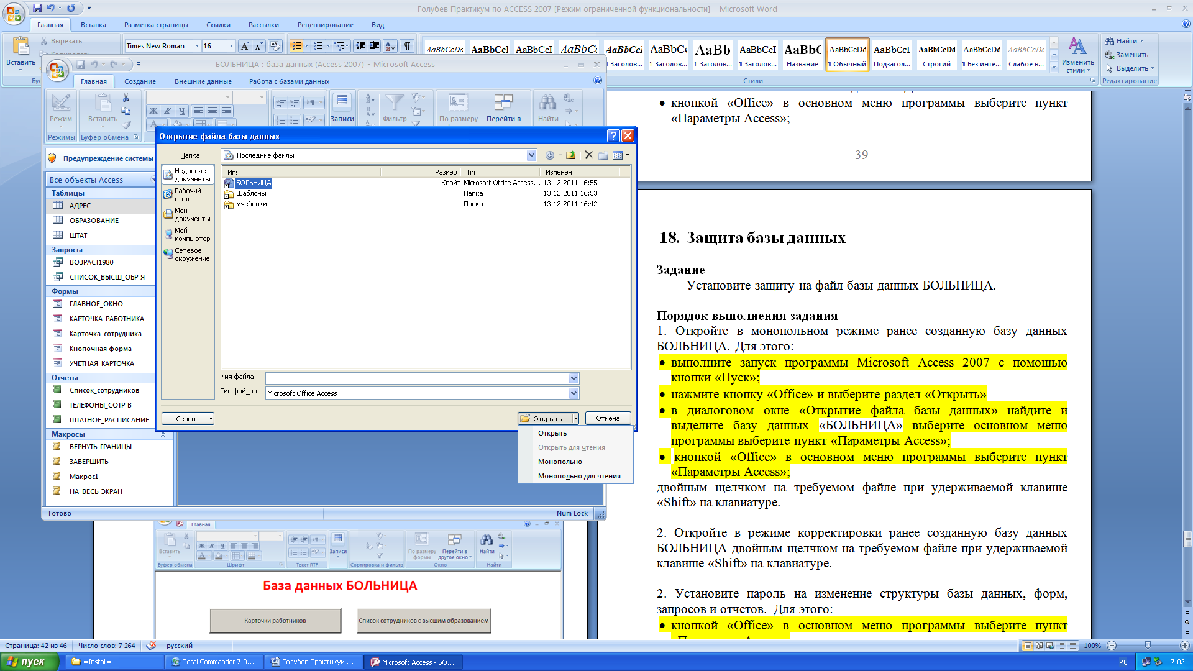Click the Word Office button
Viewport: 1193px width, 671px height.
pos(14,14)
